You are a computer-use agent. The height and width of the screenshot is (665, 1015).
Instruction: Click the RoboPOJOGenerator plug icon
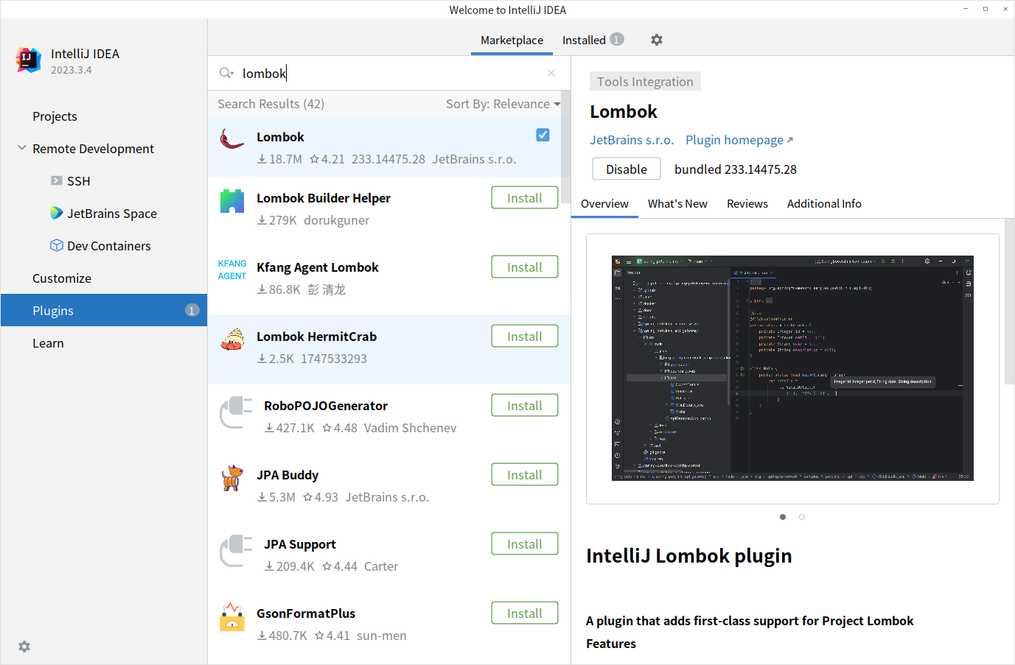point(236,412)
